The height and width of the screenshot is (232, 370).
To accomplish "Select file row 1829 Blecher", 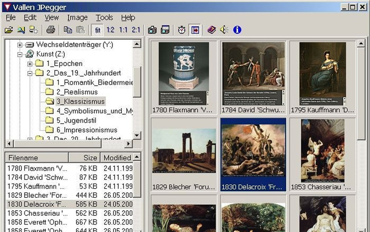I will point(69,195).
